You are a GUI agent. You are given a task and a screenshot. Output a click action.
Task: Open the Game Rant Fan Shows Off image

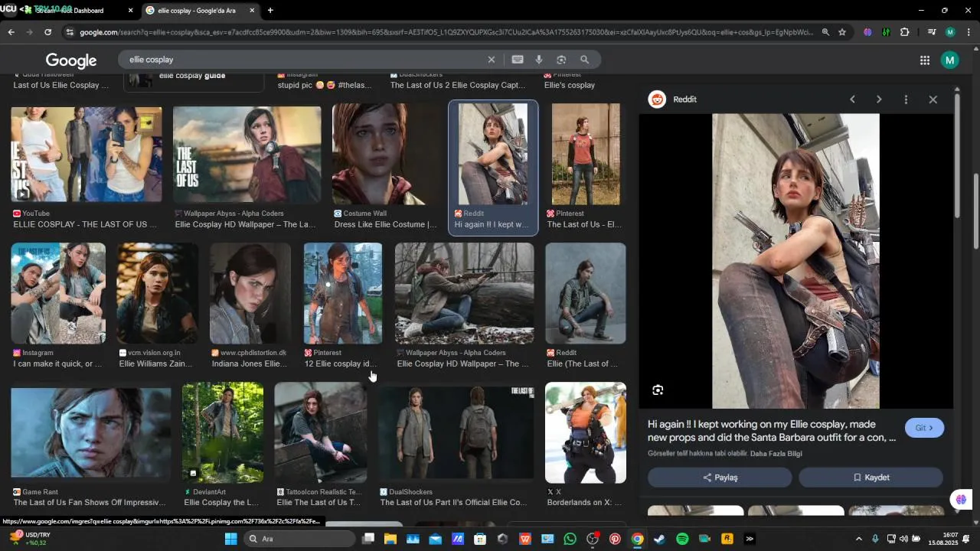tap(91, 433)
